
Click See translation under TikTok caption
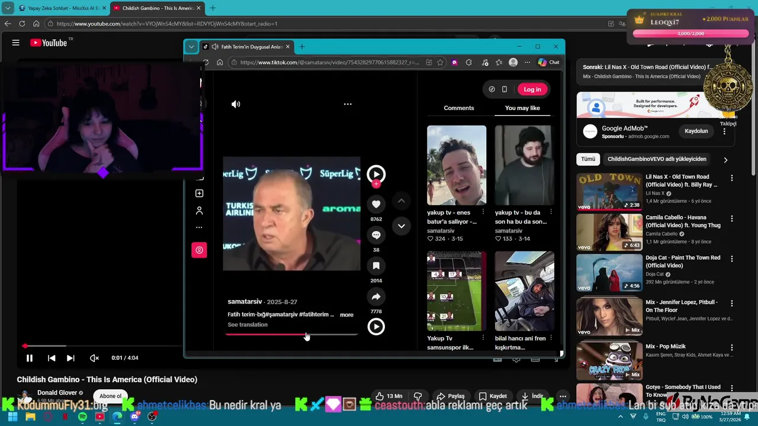(248, 325)
